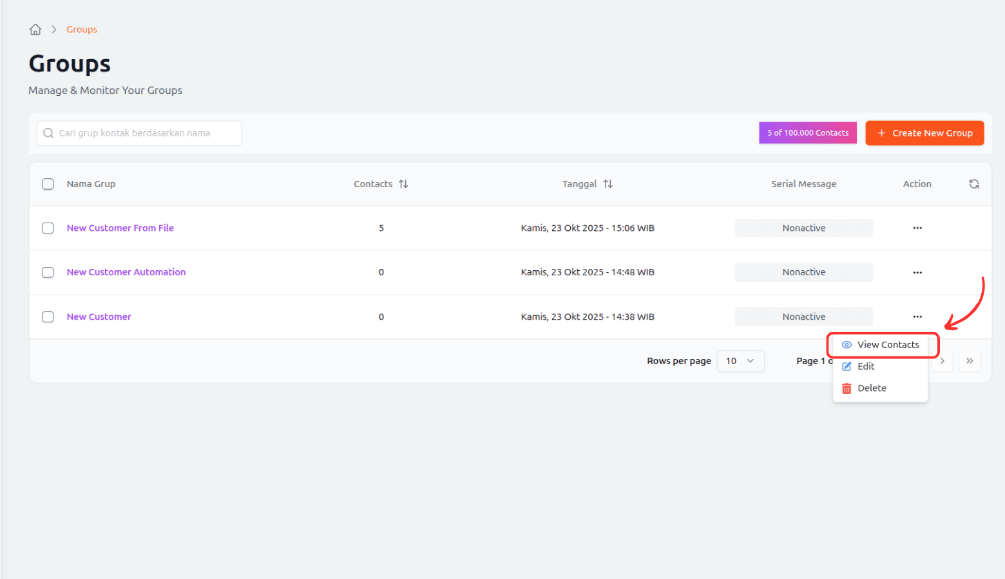This screenshot has height=579, width=1005.
Task: Expand the Rows per page dropdown
Action: (x=740, y=361)
